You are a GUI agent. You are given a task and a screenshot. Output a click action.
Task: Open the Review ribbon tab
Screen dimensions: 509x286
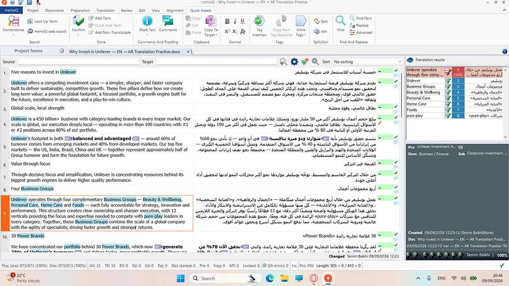coord(127,10)
